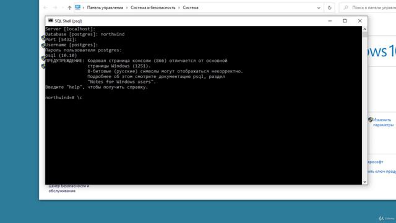Click the "Notes for Windows users" text

click(x=122, y=82)
